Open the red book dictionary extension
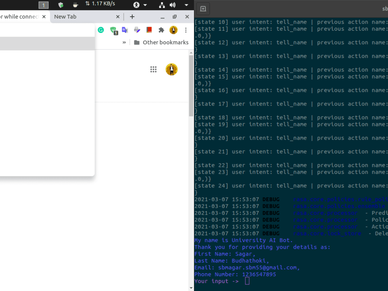Viewport: 388px width, 291px height. (149, 30)
